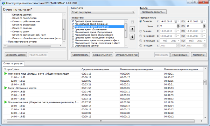The image size is (210, 126).
Task: Click 'Сохранить отчет' button
Action: tap(102, 55)
